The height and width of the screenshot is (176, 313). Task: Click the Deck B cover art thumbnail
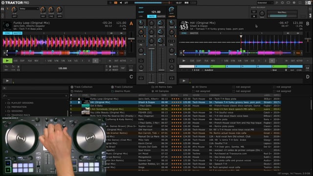coord(184,25)
